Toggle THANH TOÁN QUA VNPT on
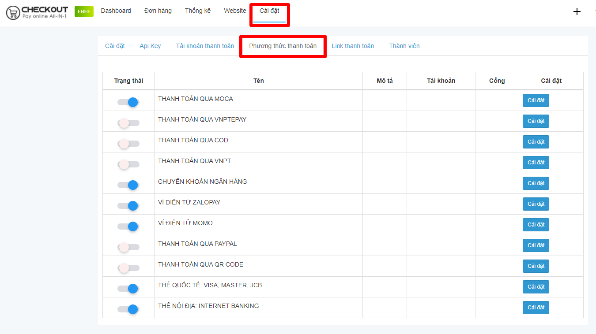The width and height of the screenshot is (596, 334). pyautogui.click(x=128, y=164)
